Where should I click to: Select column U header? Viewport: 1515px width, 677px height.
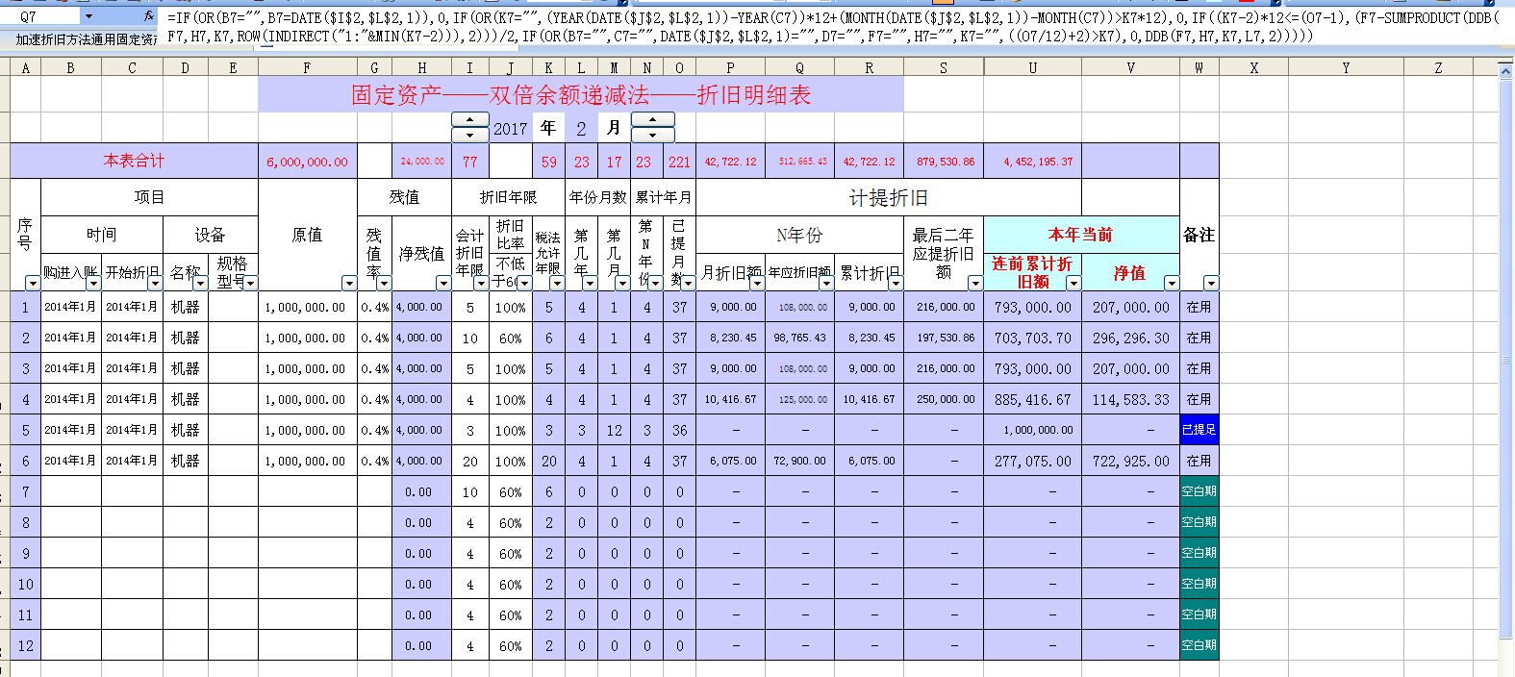pyautogui.click(x=1032, y=67)
